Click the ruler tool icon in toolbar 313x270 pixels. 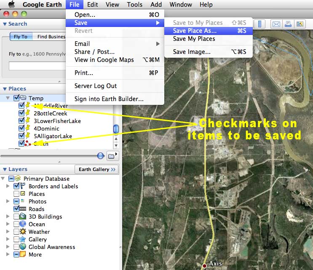pyautogui.click(x=259, y=24)
